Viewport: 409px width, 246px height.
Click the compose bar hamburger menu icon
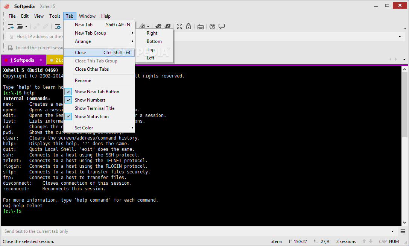(403, 231)
